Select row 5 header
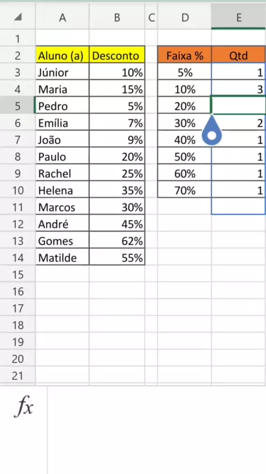This screenshot has height=474, width=266. pos(18,106)
